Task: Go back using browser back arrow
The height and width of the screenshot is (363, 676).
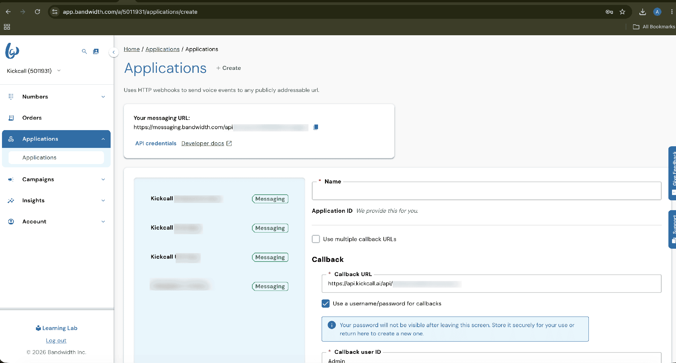Action: tap(8, 12)
